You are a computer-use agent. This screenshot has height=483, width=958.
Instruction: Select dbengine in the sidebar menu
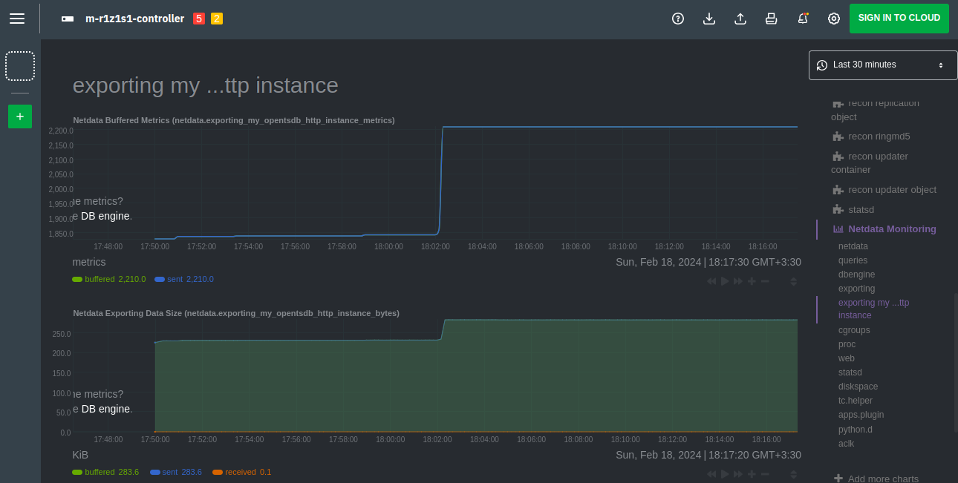click(x=856, y=275)
